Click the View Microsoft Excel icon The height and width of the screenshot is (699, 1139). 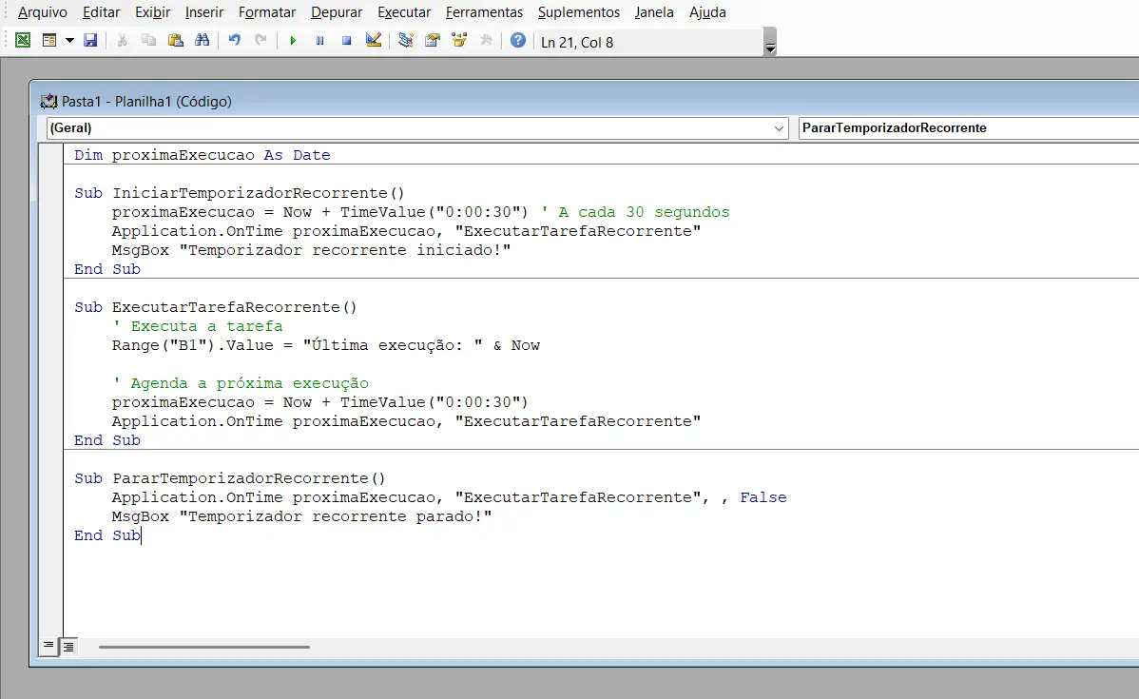(23, 40)
